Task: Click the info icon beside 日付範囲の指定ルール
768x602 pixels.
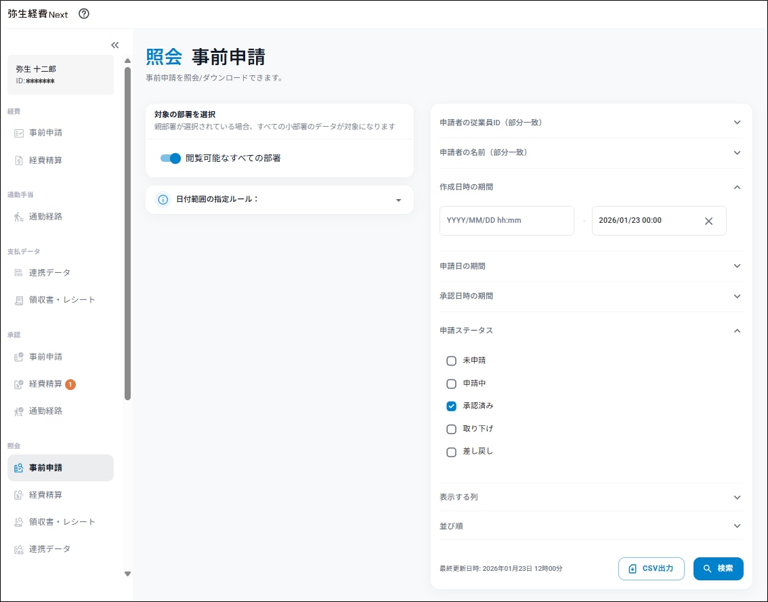Action: [163, 200]
